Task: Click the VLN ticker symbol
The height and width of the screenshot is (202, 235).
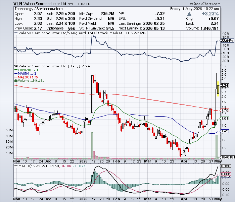Action: click(18, 4)
